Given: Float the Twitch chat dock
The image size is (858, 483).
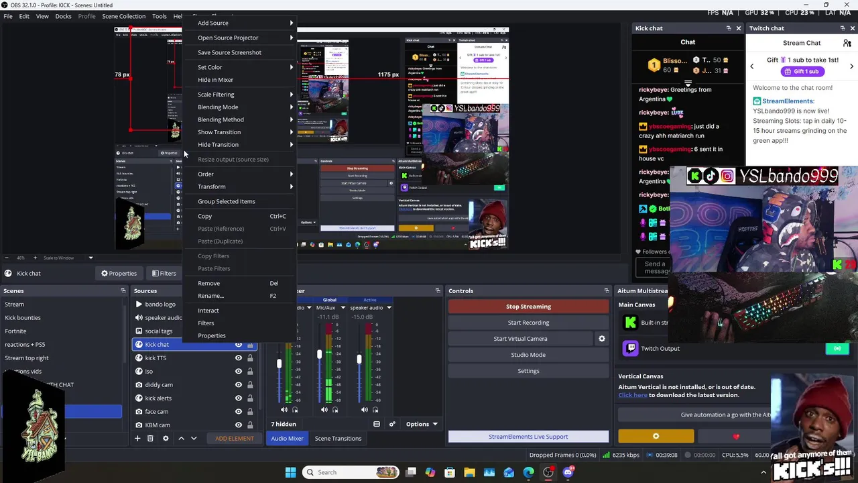Looking at the screenshot, I should (x=843, y=28).
